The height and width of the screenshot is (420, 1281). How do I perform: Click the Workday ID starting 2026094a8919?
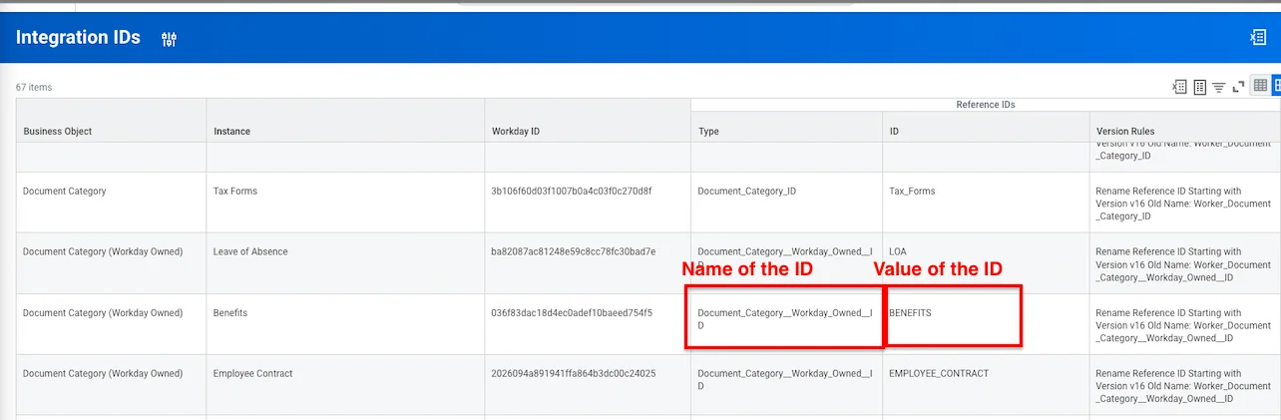click(574, 373)
